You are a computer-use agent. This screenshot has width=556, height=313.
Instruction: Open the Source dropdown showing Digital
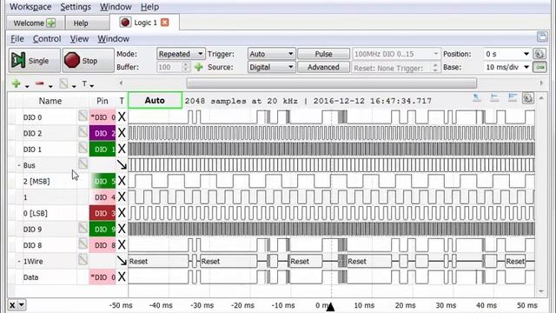coord(271,67)
